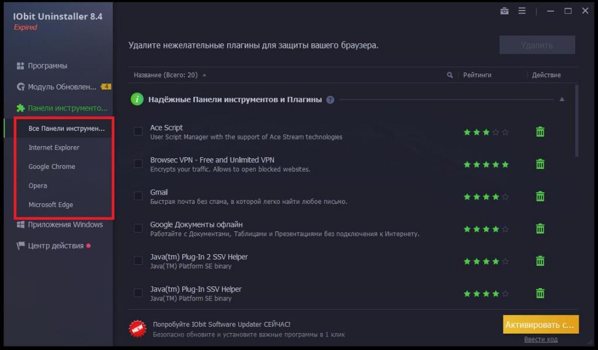Click the Активировать button
The height and width of the screenshot is (350, 598).
540,324
